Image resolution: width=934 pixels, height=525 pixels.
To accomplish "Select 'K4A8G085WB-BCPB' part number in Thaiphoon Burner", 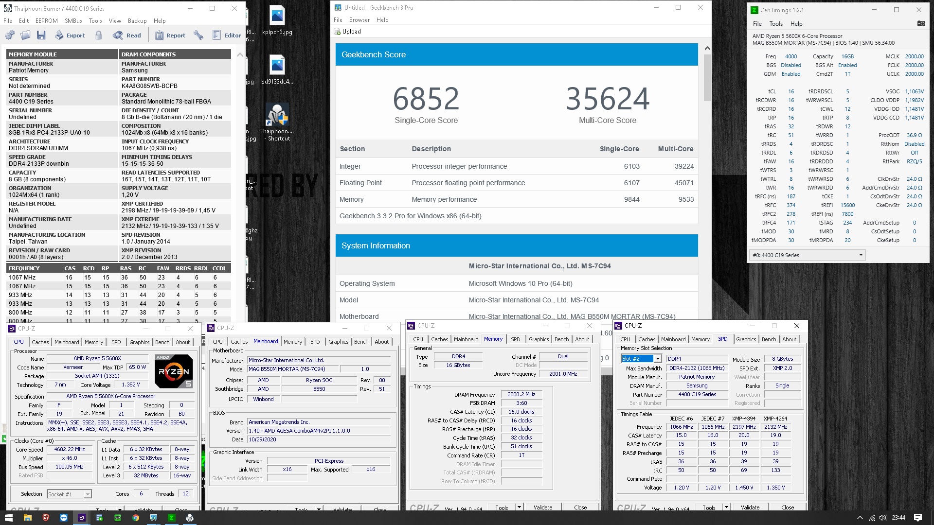I will 149,86.
